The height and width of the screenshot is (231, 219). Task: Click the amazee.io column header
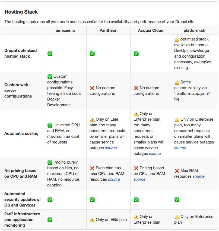click(65, 30)
